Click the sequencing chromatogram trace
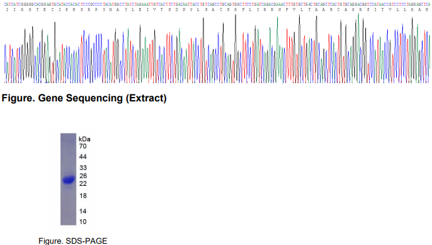Screen dimensions: 432x245 (217, 48)
